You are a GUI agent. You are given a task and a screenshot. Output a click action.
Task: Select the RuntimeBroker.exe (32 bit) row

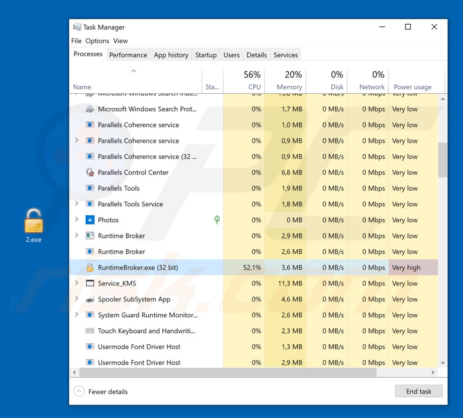[x=254, y=267]
